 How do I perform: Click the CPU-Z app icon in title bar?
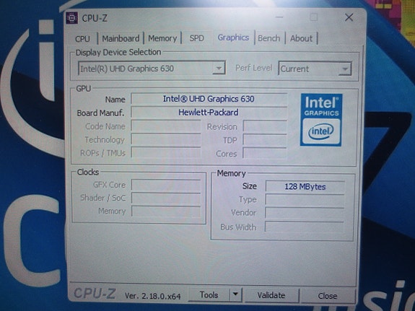pyautogui.click(x=72, y=18)
